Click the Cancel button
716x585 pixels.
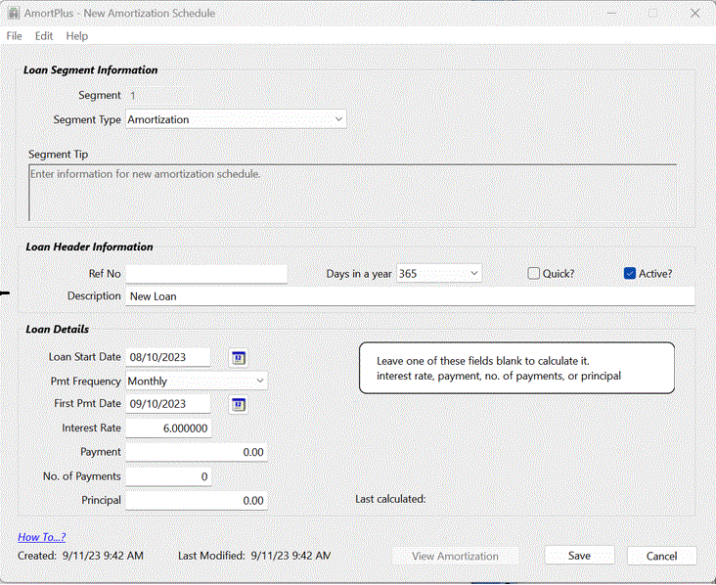[x=661, y=556]
